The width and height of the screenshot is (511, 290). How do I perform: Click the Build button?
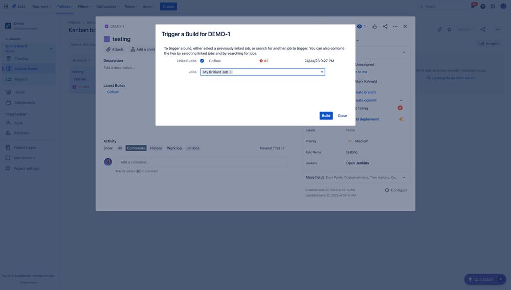coord(326,116)
